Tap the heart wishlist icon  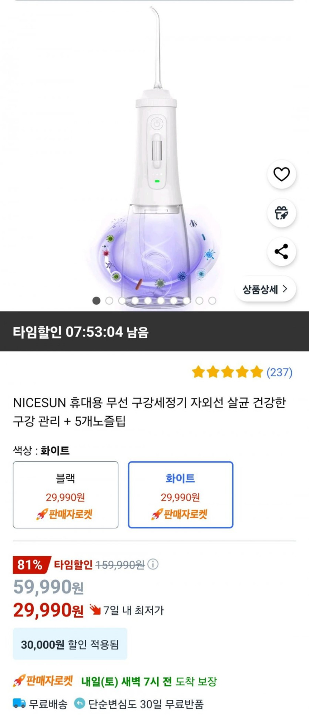pyautogui.click(x=281, y=174)
